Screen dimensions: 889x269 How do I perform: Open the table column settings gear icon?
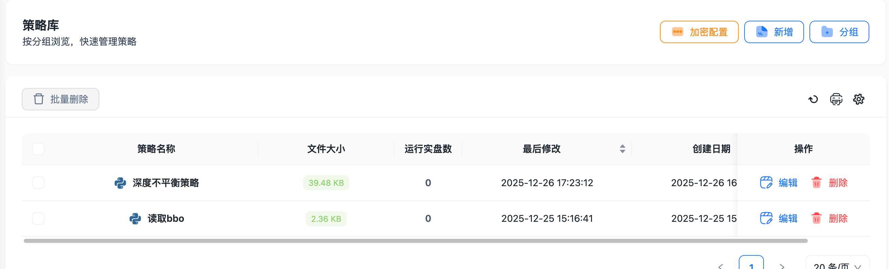(859, 99)
